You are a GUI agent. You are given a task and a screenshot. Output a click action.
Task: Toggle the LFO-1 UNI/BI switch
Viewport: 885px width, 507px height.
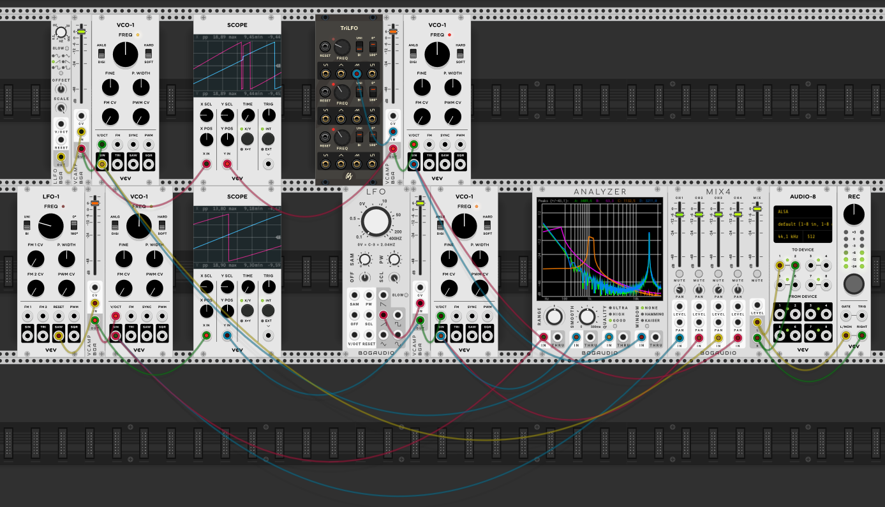[27, 225]
